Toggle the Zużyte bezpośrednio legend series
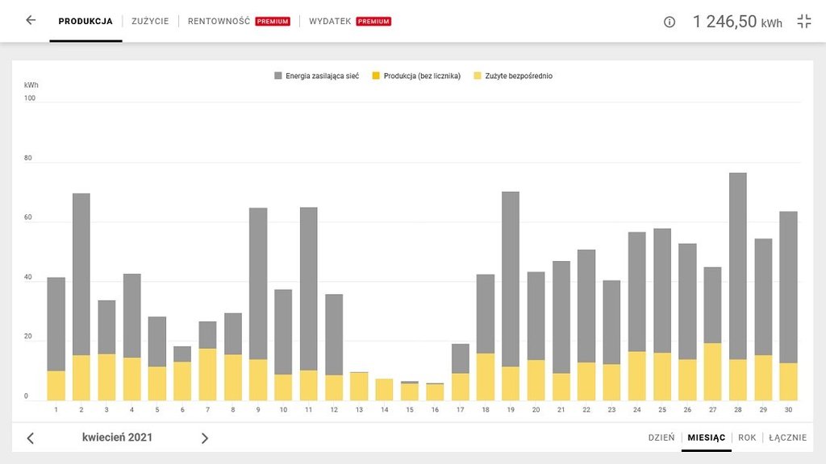This screenshot has height=464, width=826. [513, 76]
